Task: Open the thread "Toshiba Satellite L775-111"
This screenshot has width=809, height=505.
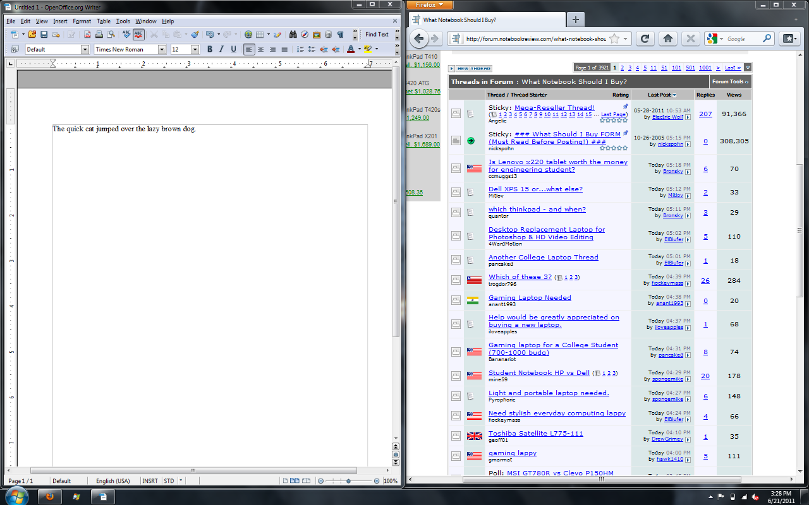Action: pyautogui.click(x=536, y=434)
